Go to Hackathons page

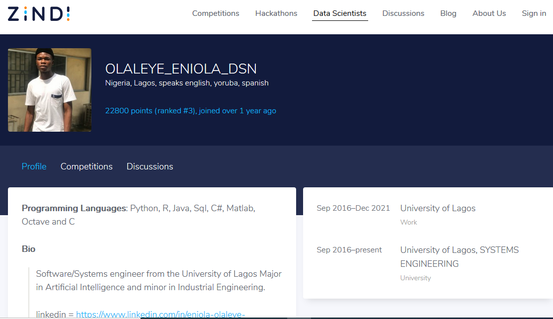[x=276, y=13]
